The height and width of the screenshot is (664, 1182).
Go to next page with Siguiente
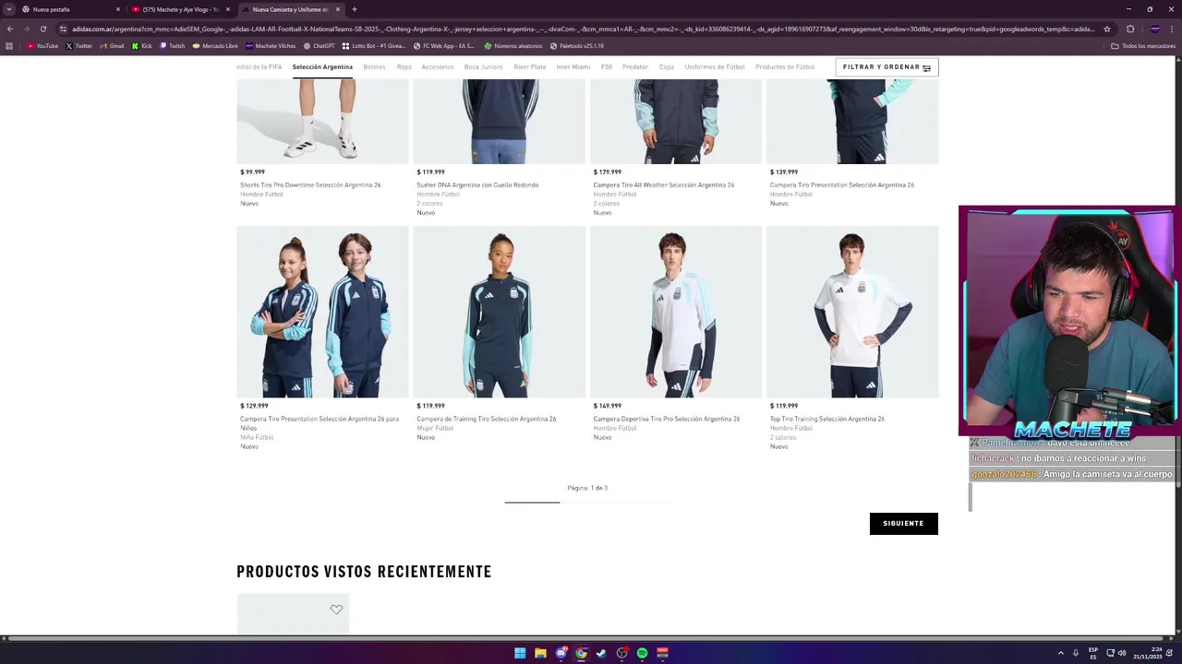point(903,523)
